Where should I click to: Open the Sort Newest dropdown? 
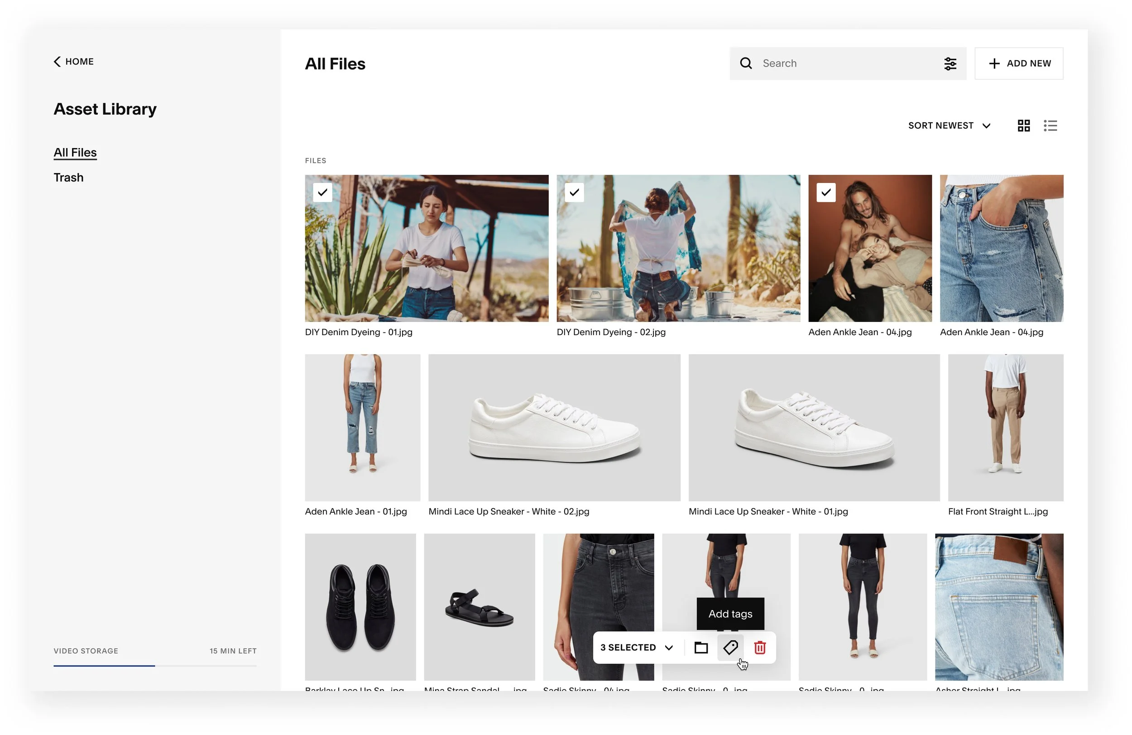pos(949,125)
